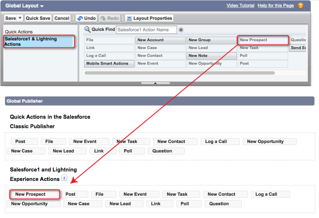This screenshot has width=319, height=218.
Task: Click the Quick Find magnifier icon
Action: point(87,30)
